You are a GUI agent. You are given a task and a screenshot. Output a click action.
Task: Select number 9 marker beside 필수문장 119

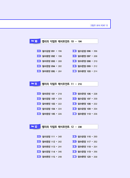(x=75, y=151)
